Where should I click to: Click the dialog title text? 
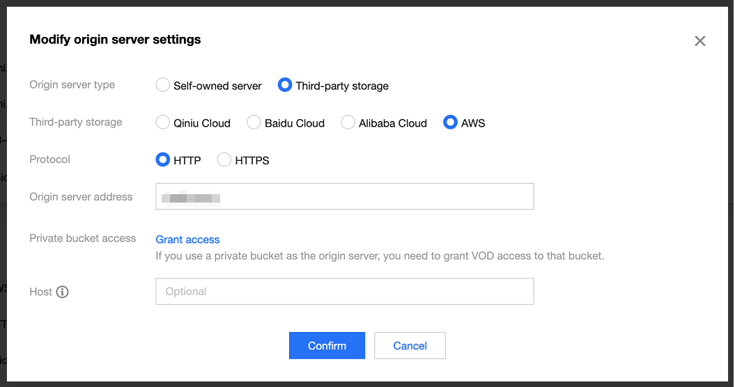click(115, 40)
